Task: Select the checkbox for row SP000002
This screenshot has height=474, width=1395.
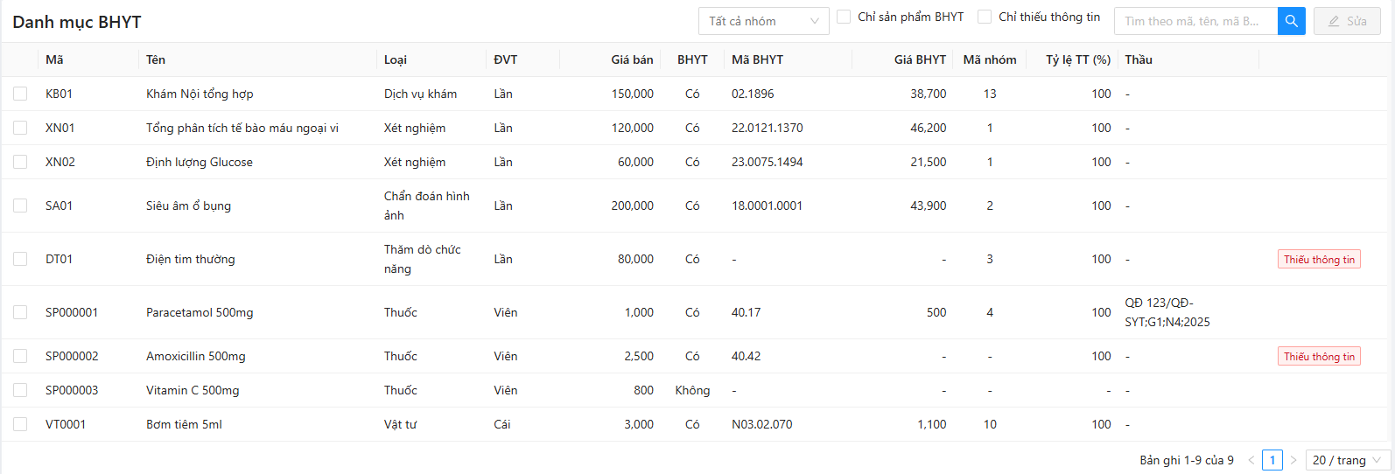Action: [20, 356]
